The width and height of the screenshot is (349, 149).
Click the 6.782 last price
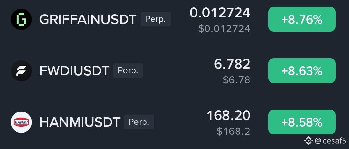point(232,64)
